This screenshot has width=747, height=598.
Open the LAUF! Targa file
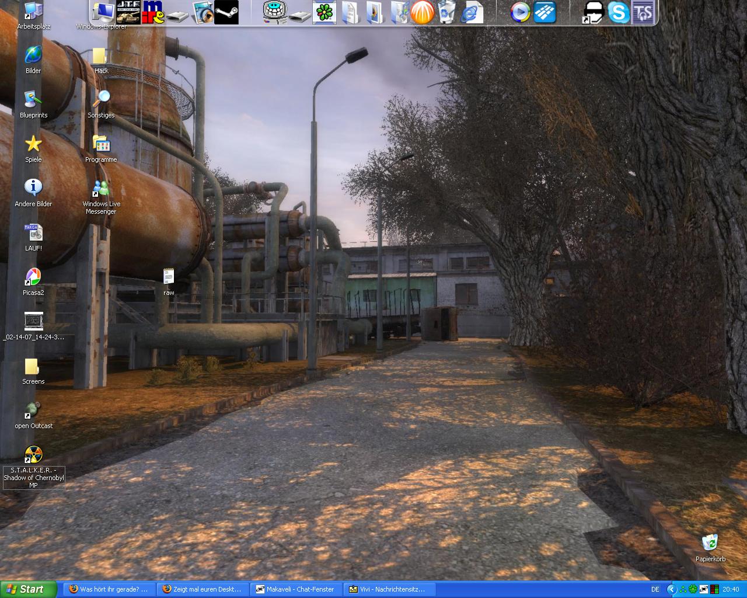pos(33,237)
